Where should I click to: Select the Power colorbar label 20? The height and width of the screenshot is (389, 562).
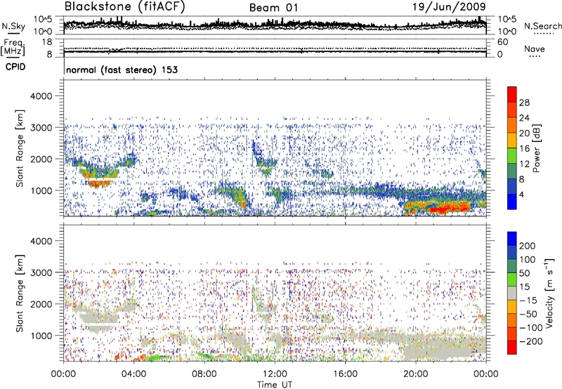pos(524,133)
